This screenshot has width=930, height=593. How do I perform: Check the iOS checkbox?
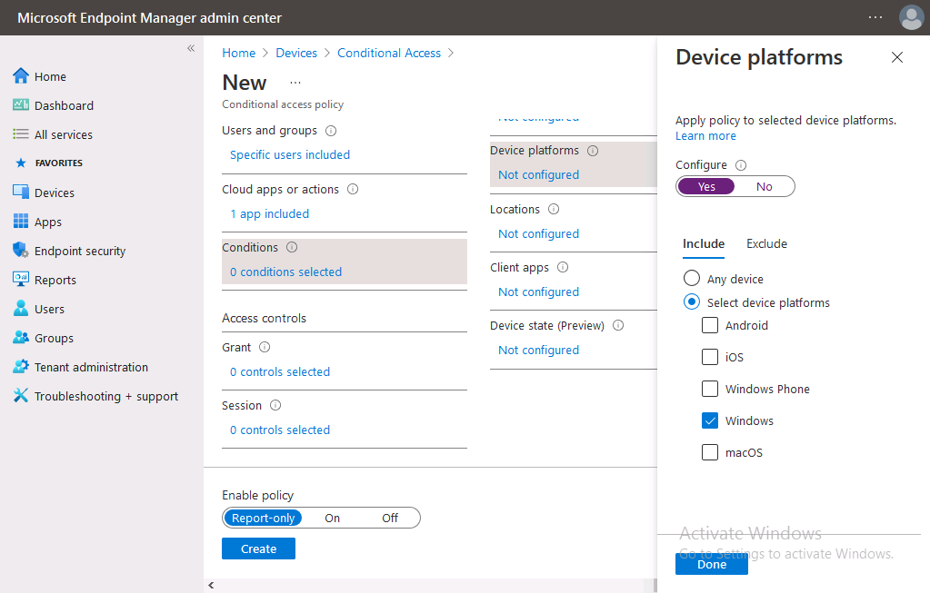[710, 357]
